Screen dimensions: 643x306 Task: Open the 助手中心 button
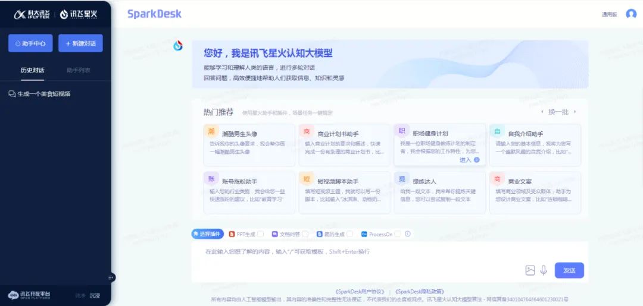click(30, 43)
